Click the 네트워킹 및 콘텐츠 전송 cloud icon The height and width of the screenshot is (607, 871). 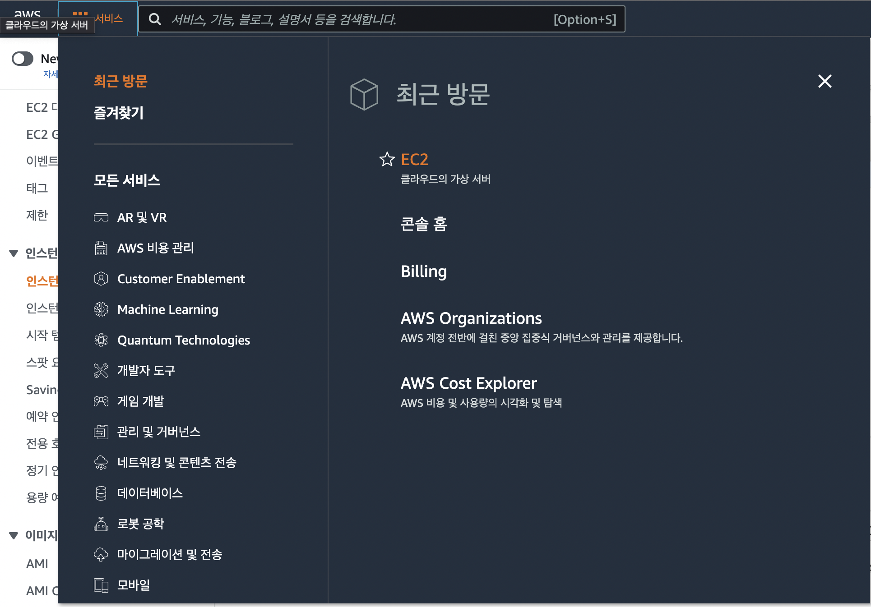[x=101, y=463]
